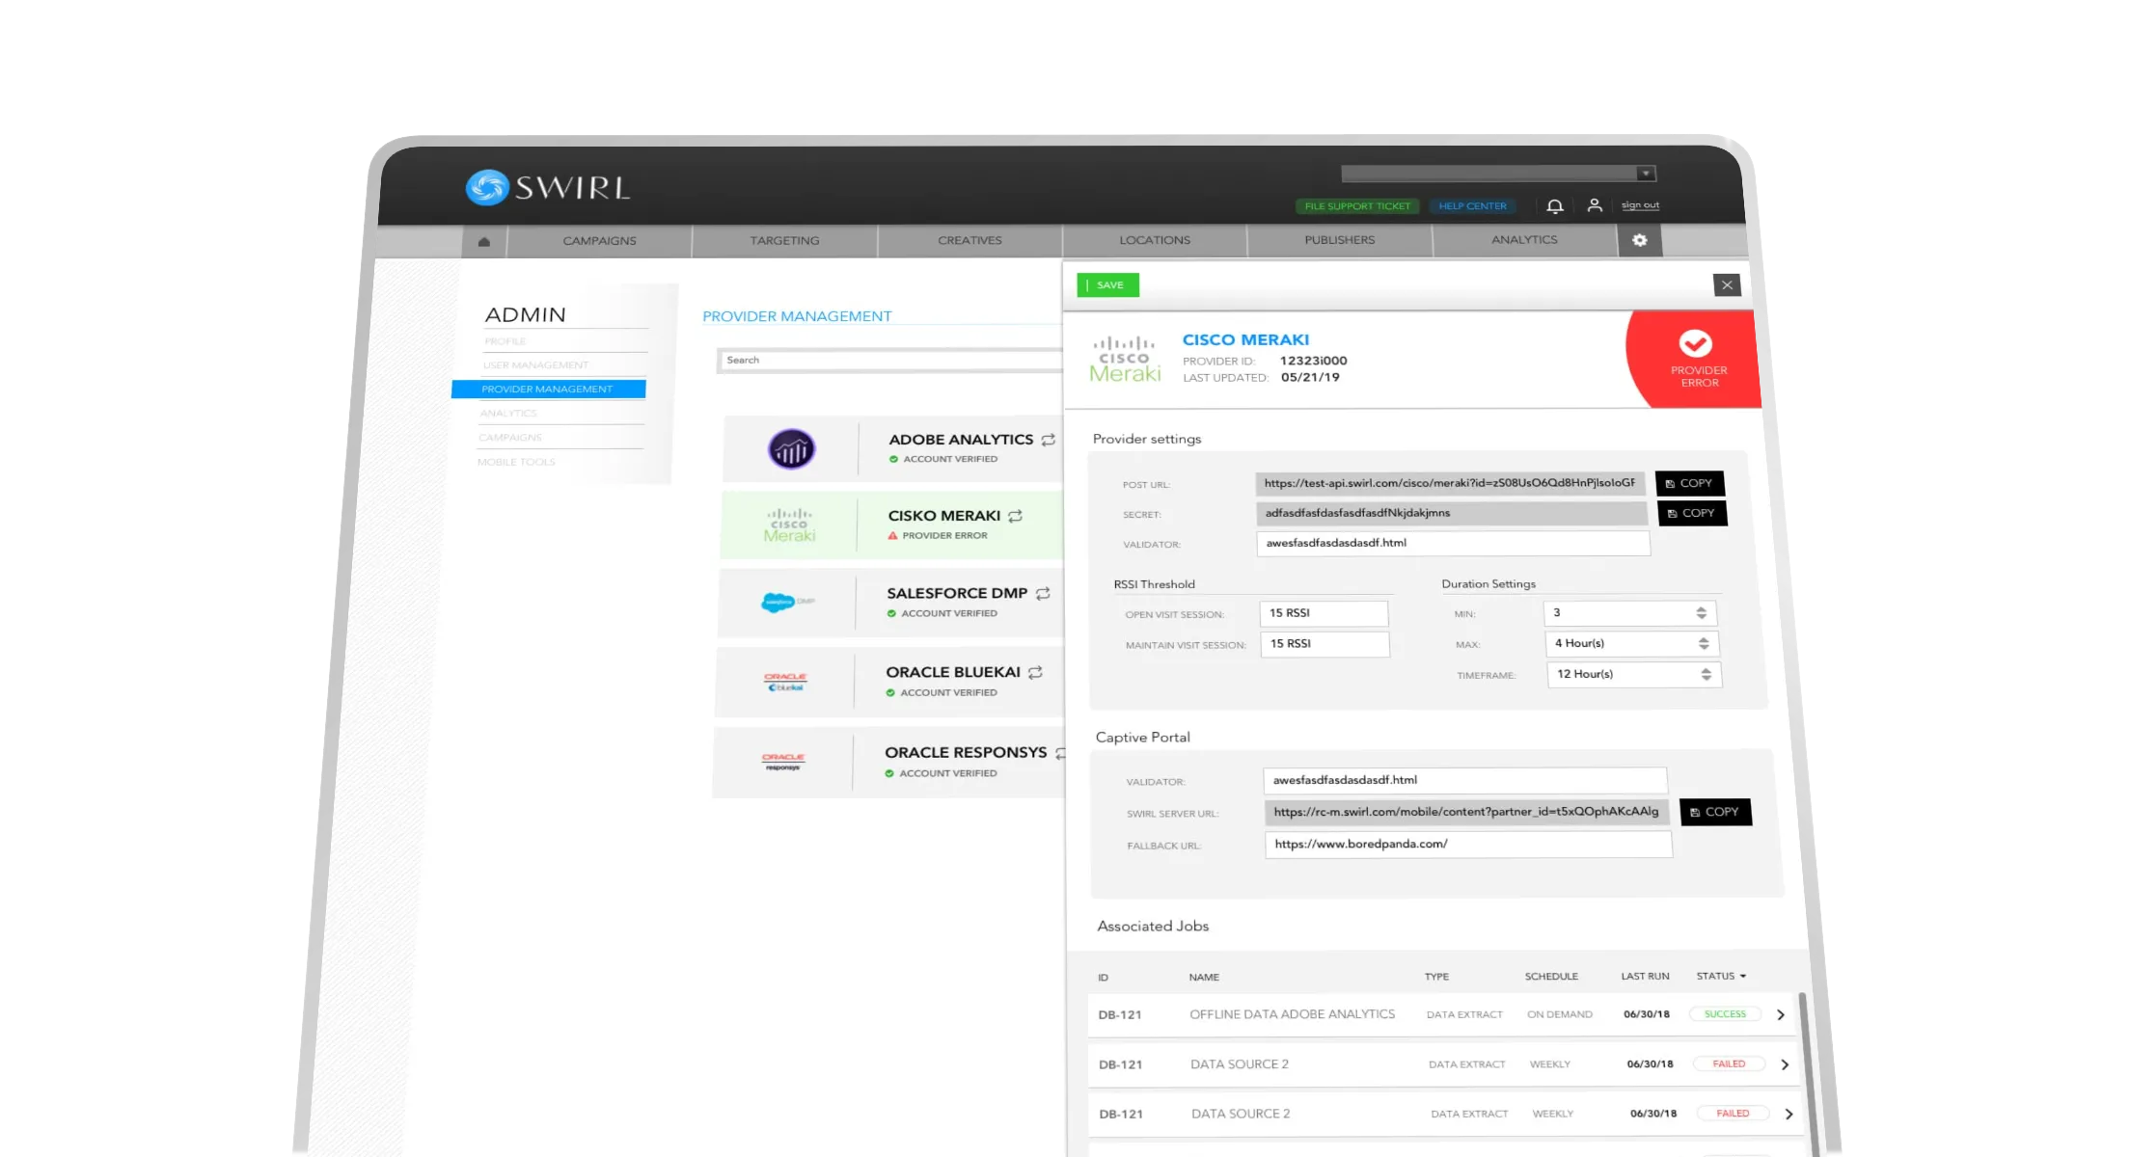Click the Swirl logo

click(547, 187)
